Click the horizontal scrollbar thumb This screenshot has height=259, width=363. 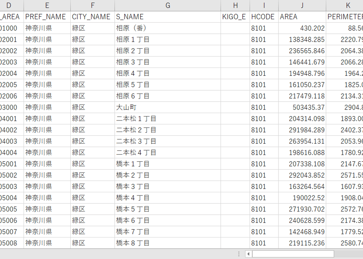click(x=293, y=254)
